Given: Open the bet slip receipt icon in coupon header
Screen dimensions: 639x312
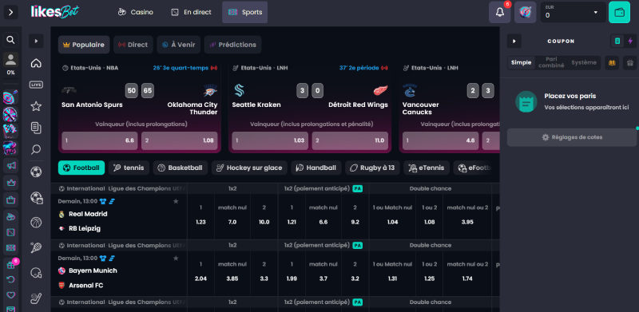Looking at the screenshot, I should tap(617, 41).
